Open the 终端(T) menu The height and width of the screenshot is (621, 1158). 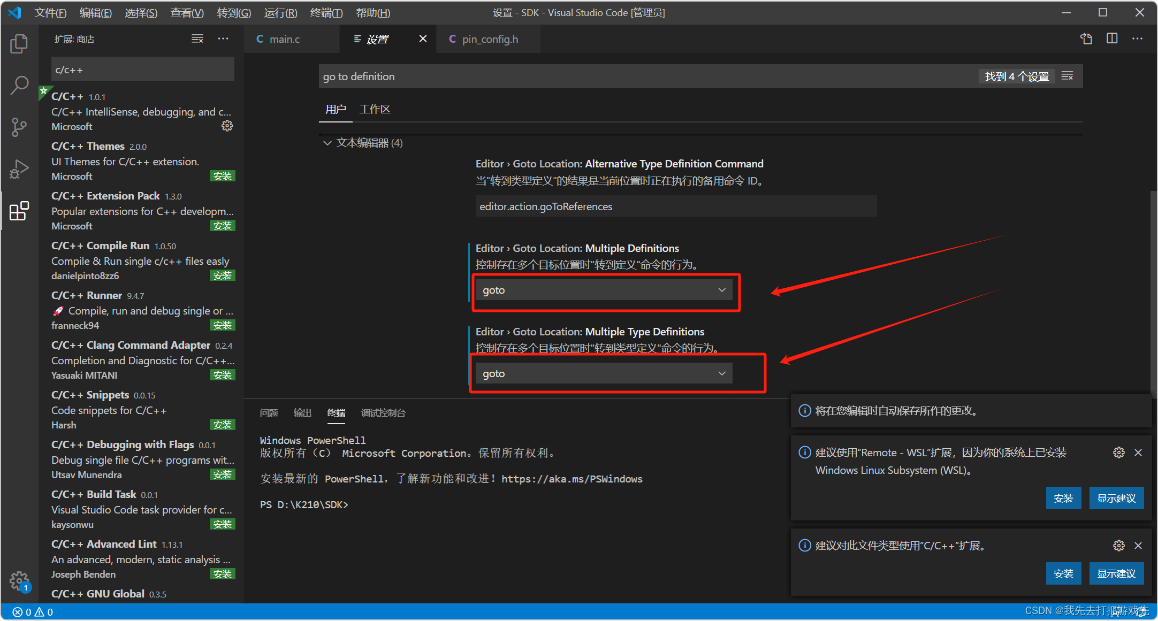coord(326,12)
